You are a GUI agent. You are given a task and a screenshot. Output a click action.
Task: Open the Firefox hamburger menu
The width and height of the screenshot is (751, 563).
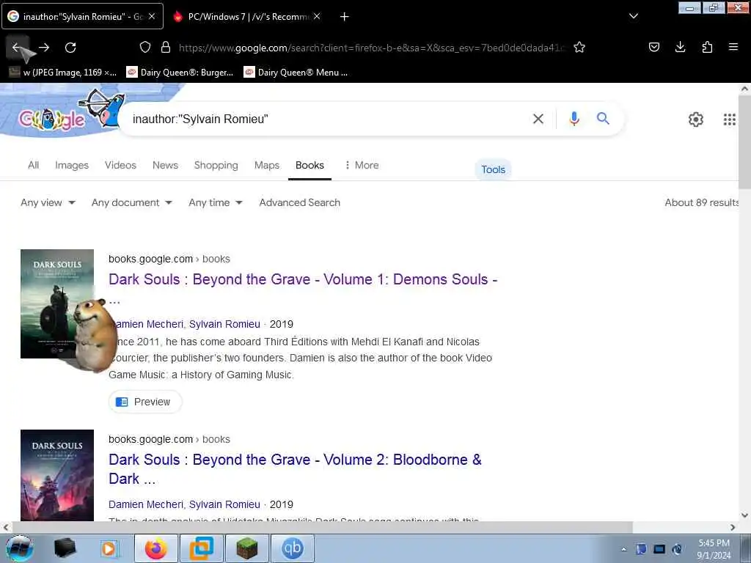733,47
